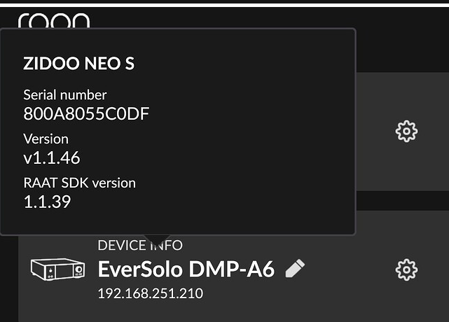Click the RAAT SDK version label
The width and height of the screenshot is (449, 322).
click(x=79, y=183)
